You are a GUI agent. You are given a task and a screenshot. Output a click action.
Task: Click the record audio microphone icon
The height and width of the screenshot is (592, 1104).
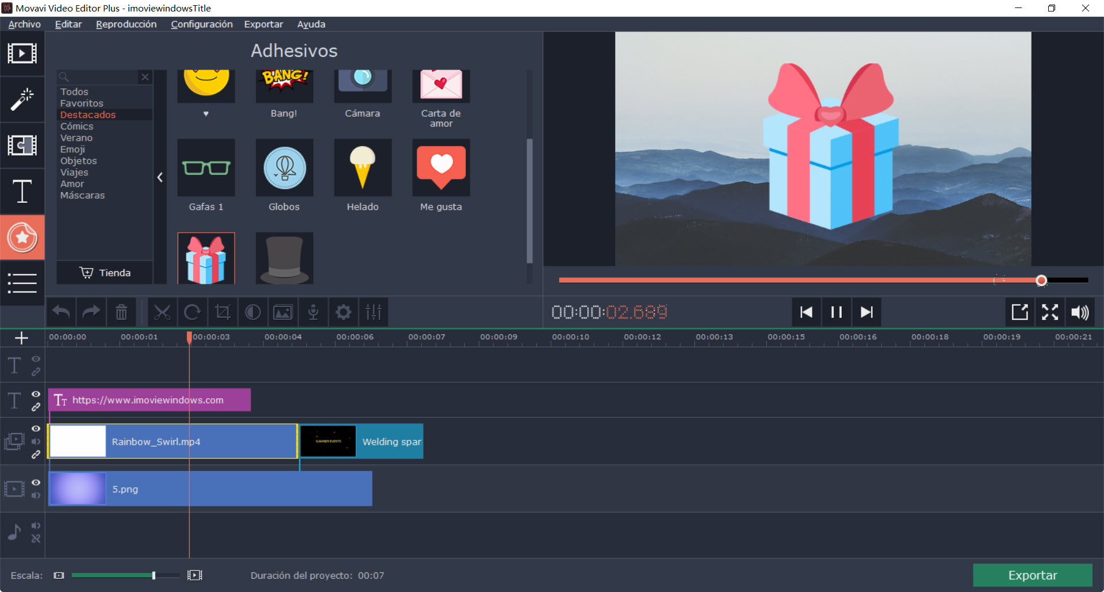[x=313, y=312]
